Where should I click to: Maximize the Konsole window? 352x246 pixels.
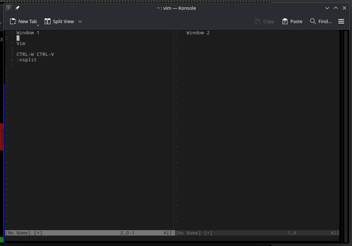(336, 8)
